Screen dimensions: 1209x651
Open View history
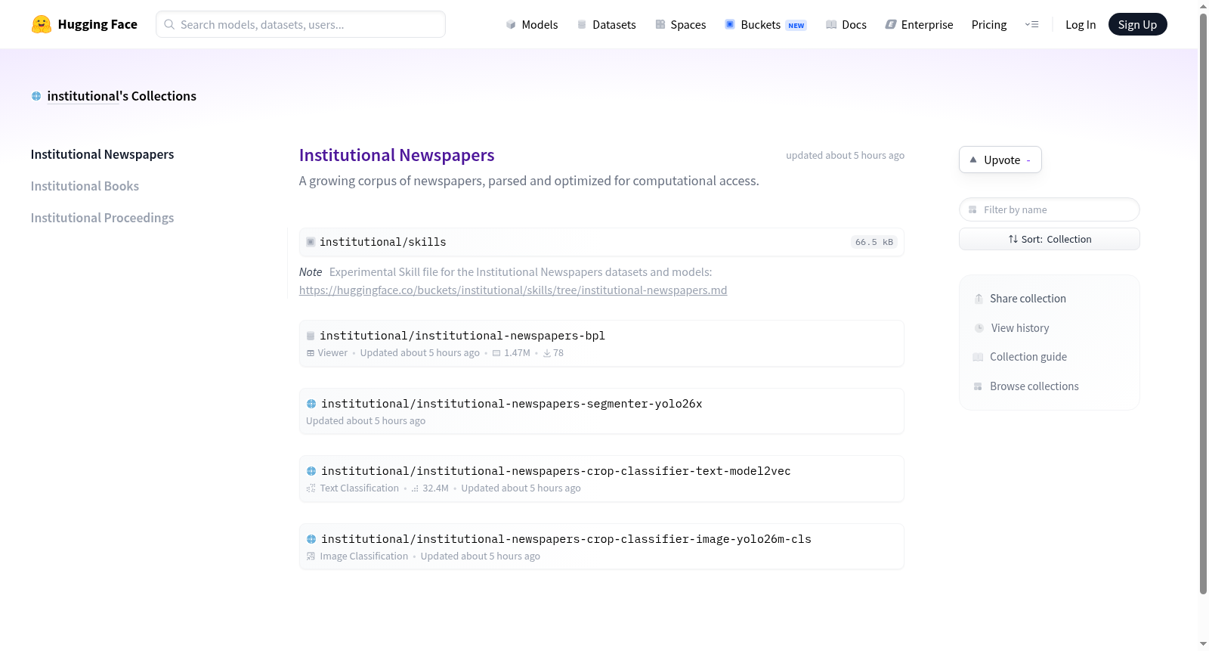pyautogui.click(x=1020, y=328)
